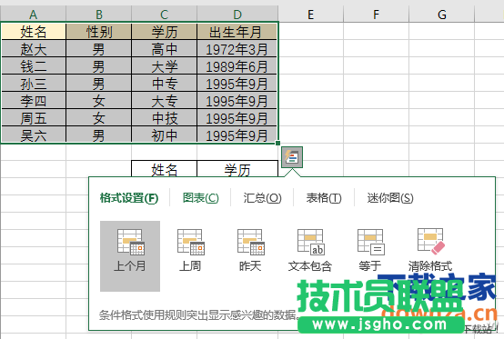Image resolution: width=504 pixels, height=339 pixels.
Task: Click the 性别 header cell
Action: click(99, 32)
